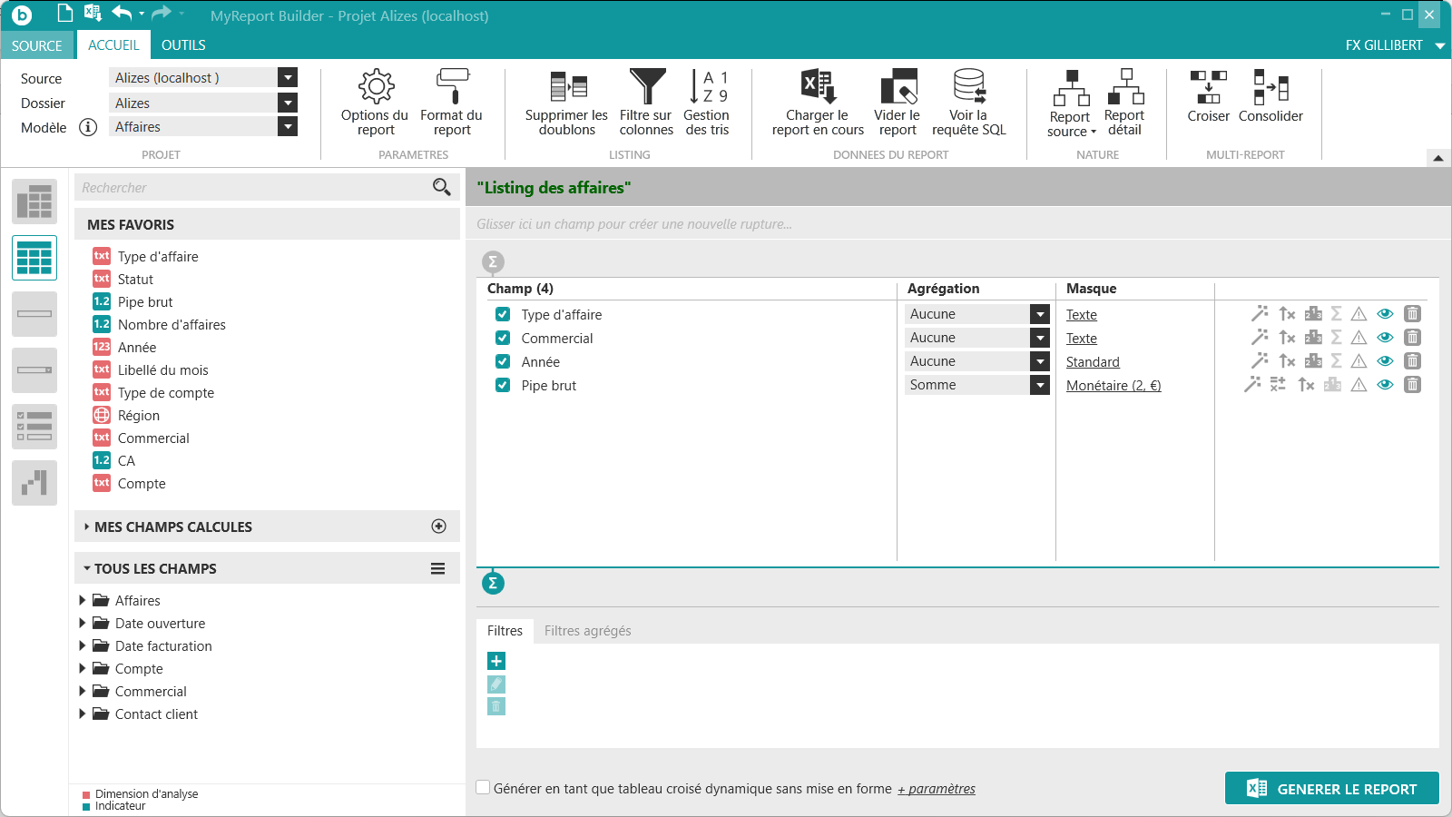1452x817 pixels.
Task: Add a new filter with plus icon
Action: (x=496, y=661)
